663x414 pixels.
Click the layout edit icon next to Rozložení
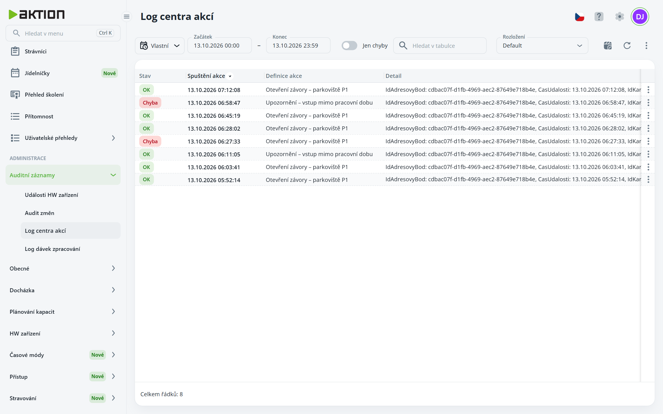pos(608,46)
